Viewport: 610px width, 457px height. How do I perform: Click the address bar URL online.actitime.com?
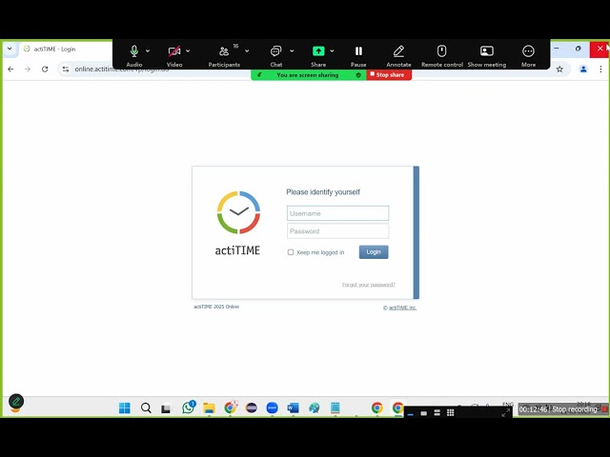coord(121,70)
